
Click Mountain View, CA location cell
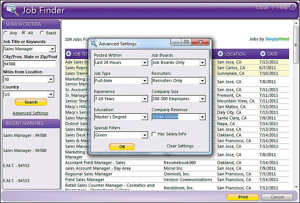pos(236,101)
